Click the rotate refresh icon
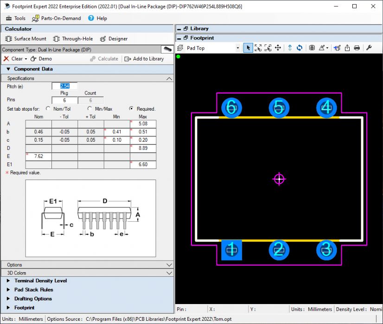Image resolution: width=383 pixels, height=324 pixels. pos(300,48)
